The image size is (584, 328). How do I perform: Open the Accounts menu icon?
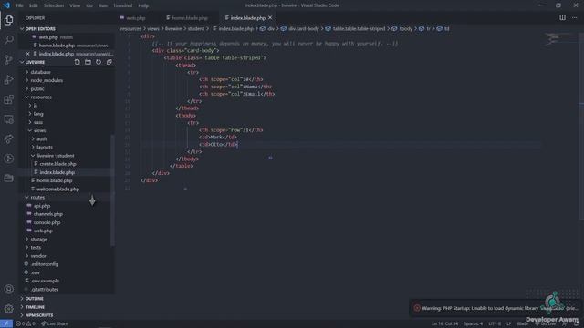point(8,289)
